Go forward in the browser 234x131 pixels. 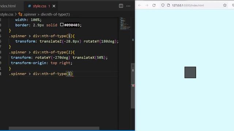147,5
